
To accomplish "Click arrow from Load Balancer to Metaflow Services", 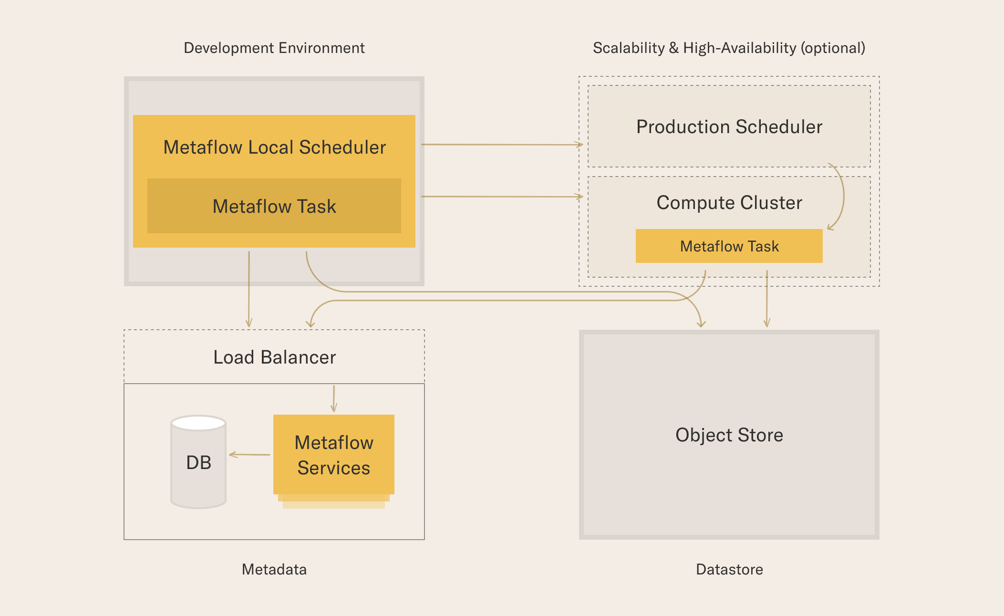I will (334, 398).
